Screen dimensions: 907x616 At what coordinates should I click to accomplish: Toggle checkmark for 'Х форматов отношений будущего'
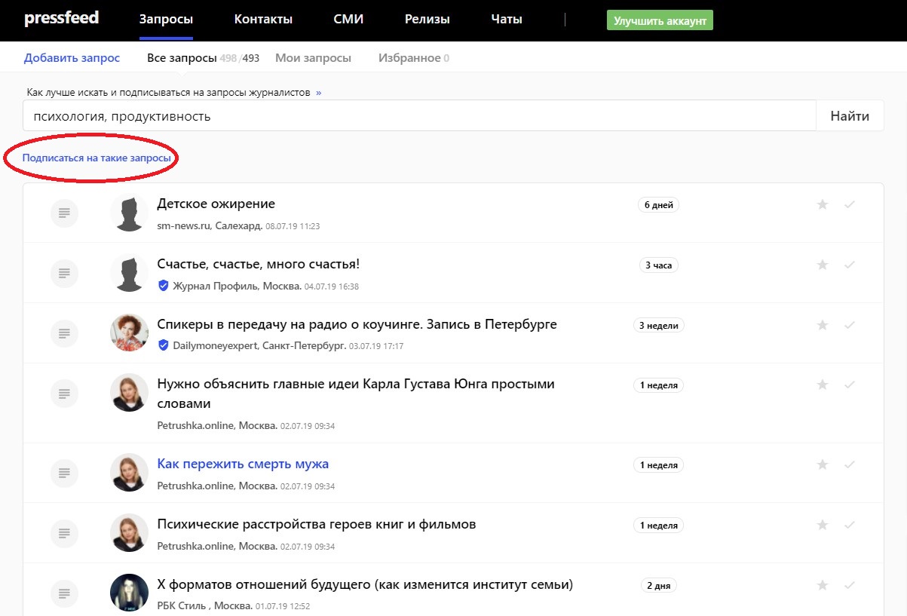coord(849,585)
